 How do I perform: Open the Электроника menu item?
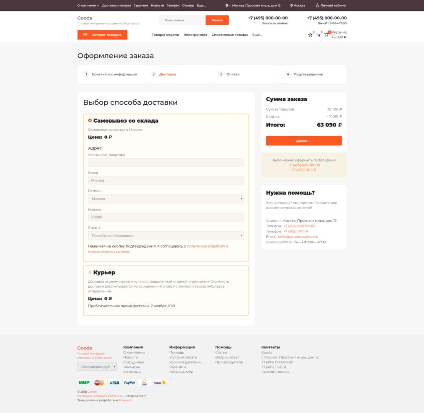click(195, 35)
